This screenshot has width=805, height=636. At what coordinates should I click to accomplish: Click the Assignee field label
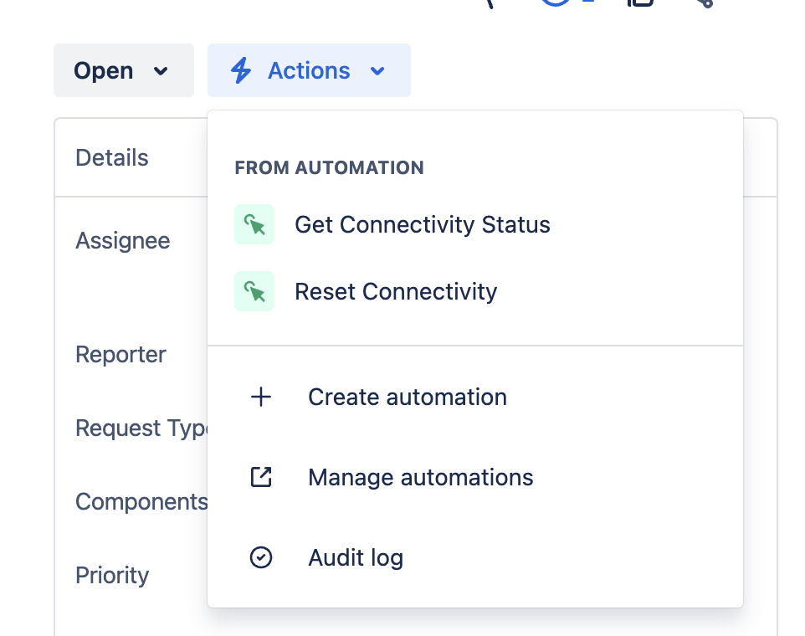tap(122, 241)
